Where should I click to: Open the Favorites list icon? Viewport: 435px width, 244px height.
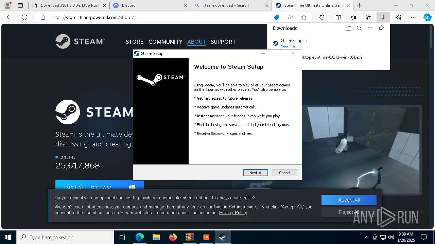click(x=353, y=17)
